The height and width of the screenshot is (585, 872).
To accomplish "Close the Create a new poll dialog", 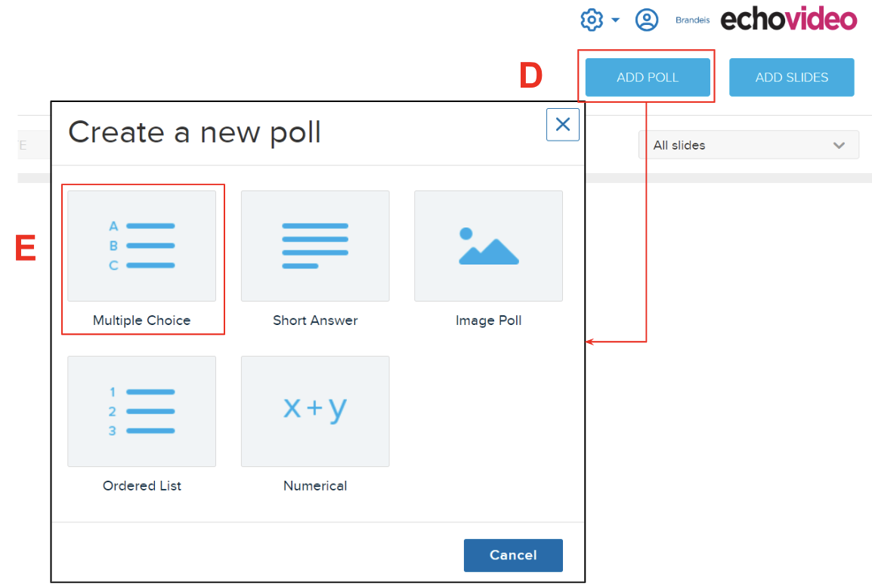I will pos(563,125).
